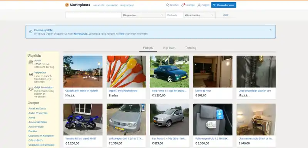The image size is (308, 148).
Task: Expand the Alle groepen dropdown
Action: pyautogui.click(x=143, y=15)
